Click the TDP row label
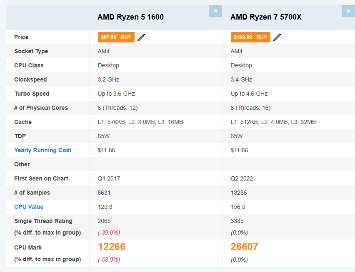 pyautogui.click(x=20, y=136)
